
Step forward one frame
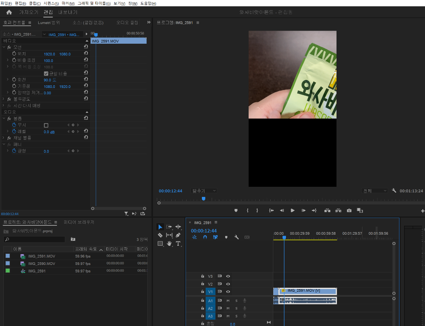click(x=303, y=211)
